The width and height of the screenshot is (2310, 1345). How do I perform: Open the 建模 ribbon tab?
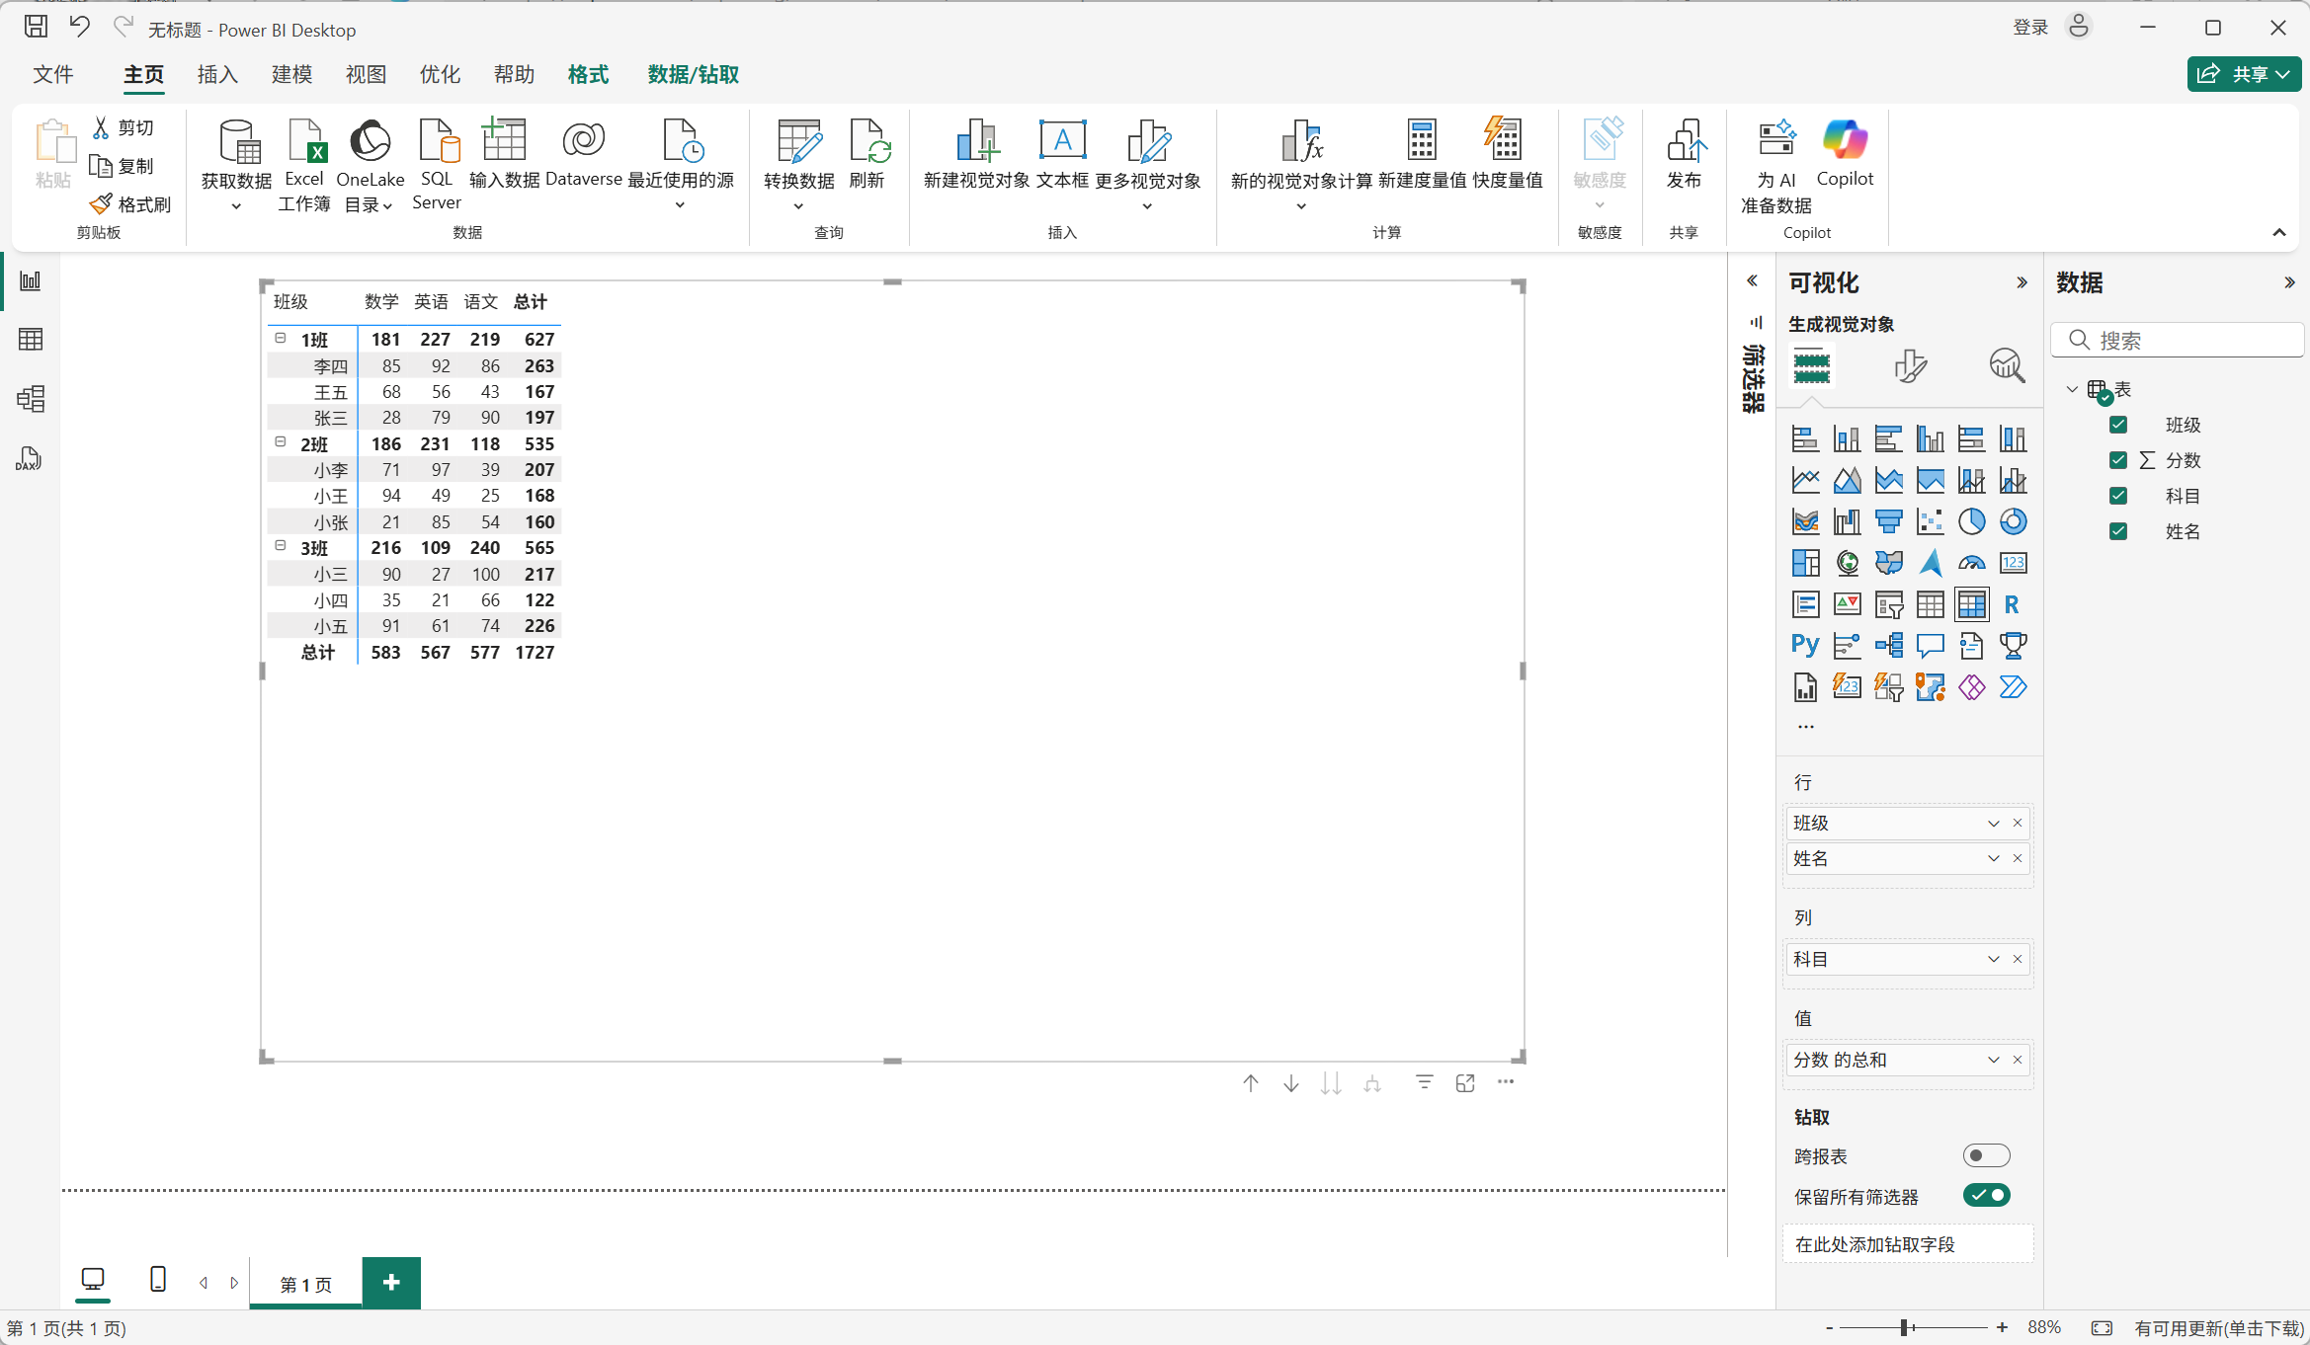coord(291,75)
